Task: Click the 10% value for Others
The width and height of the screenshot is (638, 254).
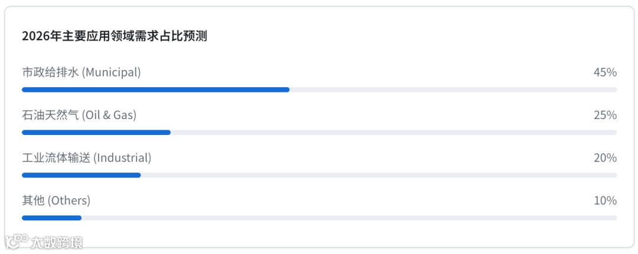Action: point(605,200)
